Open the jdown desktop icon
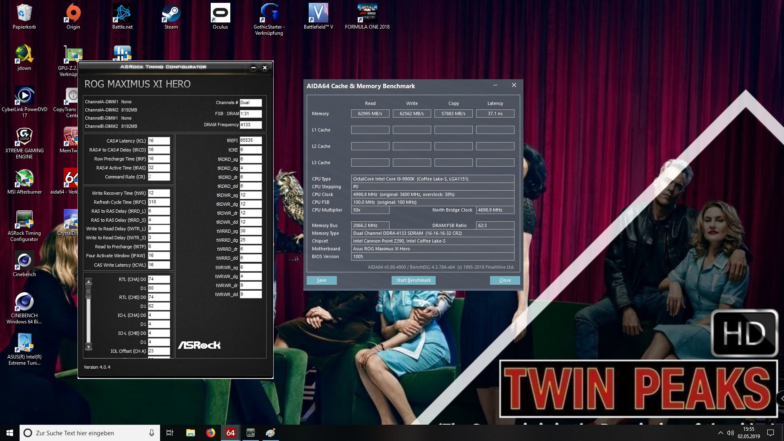784x441 pixels. pos(24,58)
